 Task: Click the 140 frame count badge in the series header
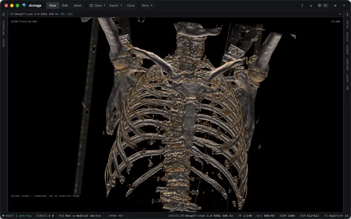70,14
